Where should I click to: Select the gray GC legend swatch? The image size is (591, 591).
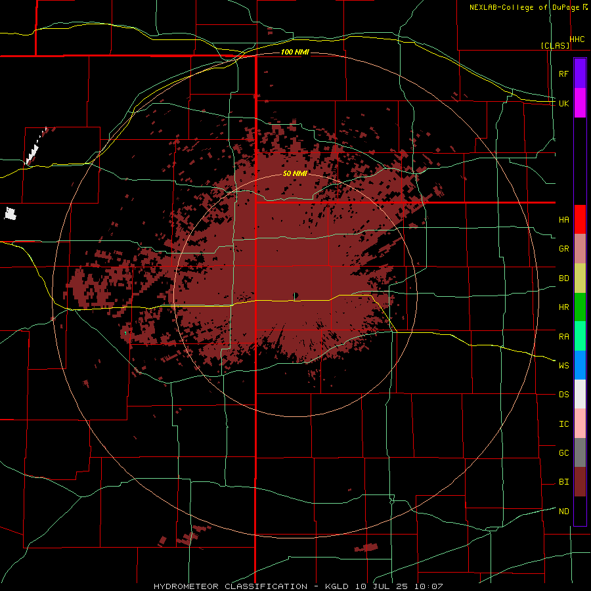pyautogui.click(x=580, y=452)
